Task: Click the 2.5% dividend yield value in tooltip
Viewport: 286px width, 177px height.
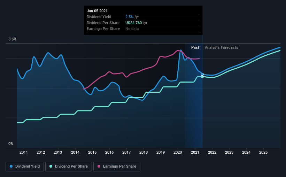Action: [129, 17]
